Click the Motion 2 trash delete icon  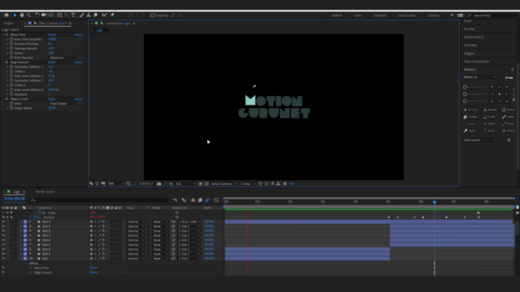pyautogui.click(x=509, y=140)
